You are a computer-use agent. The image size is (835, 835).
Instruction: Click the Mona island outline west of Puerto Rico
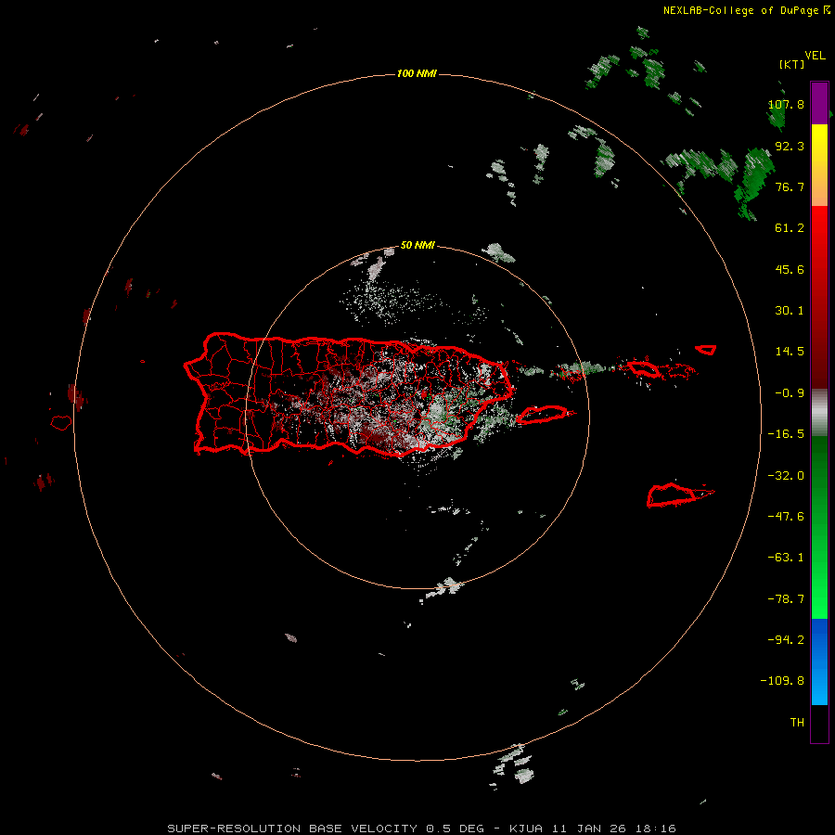[x=61, y=423]
